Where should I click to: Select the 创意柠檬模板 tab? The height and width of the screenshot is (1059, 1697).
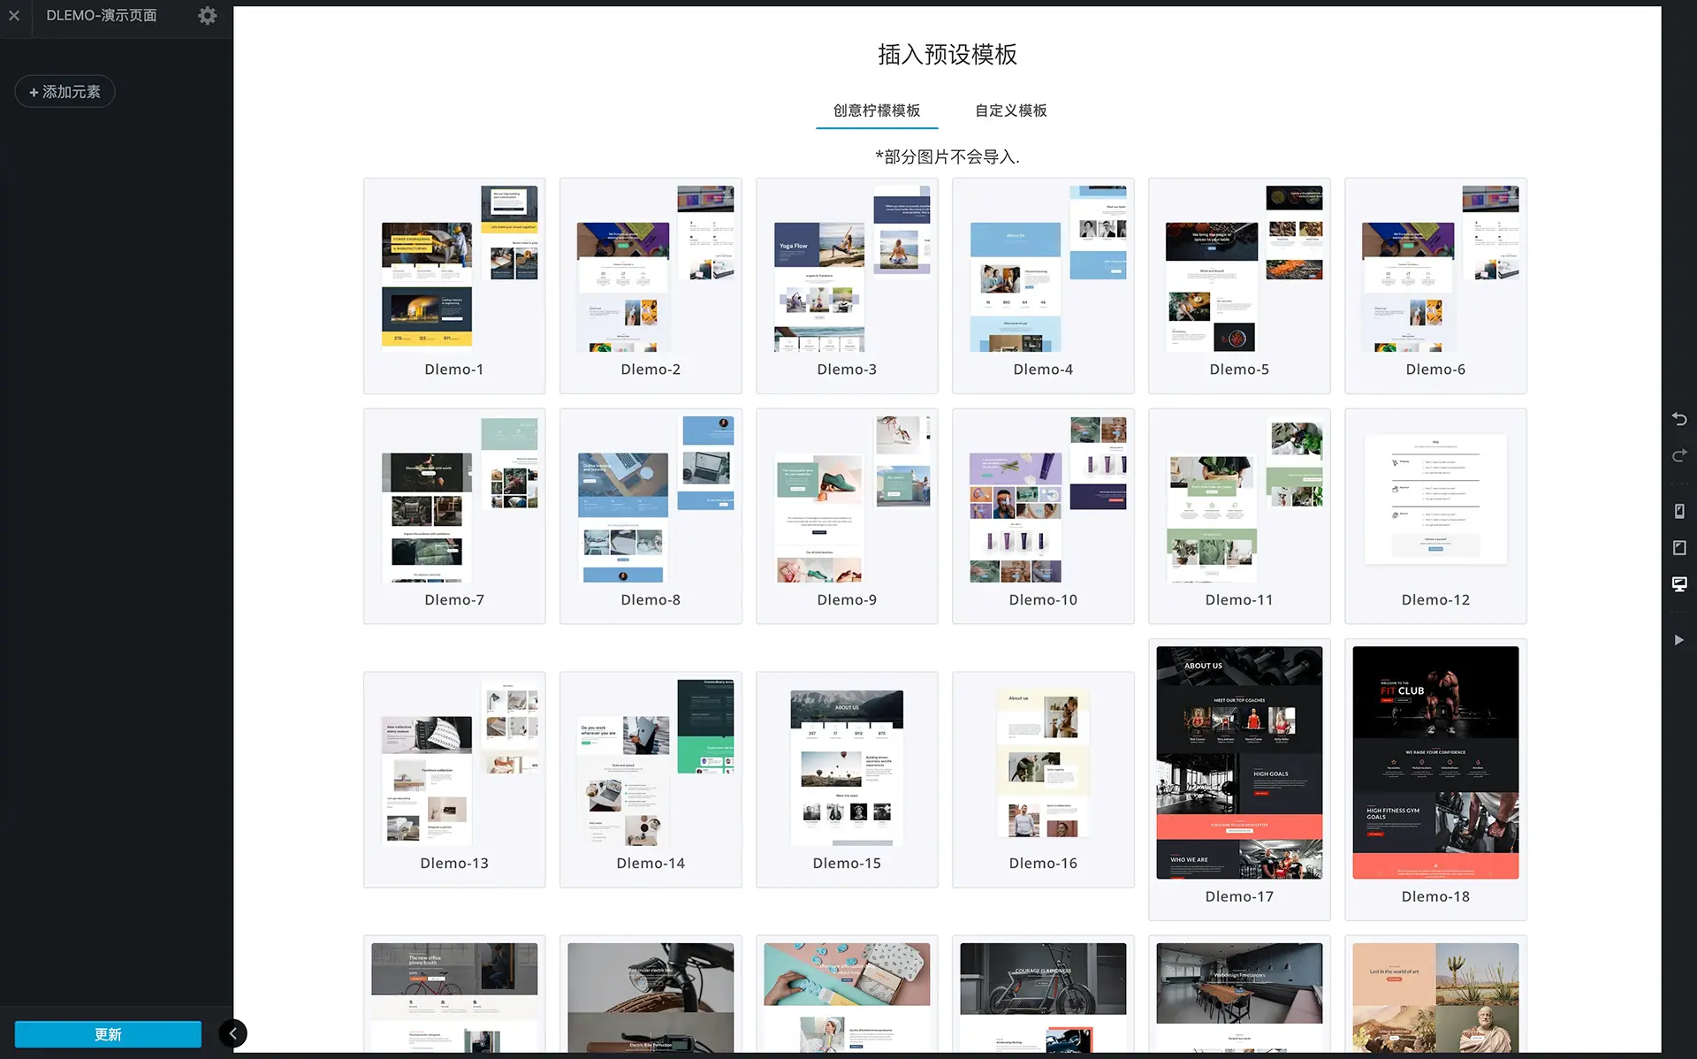coord(876,110)
